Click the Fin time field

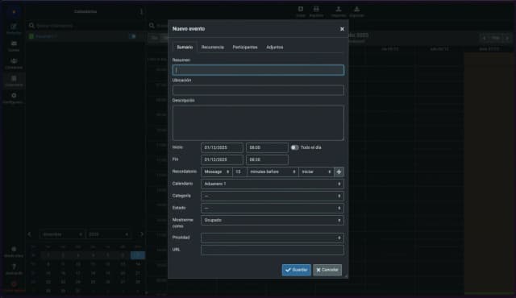[267, 159]
